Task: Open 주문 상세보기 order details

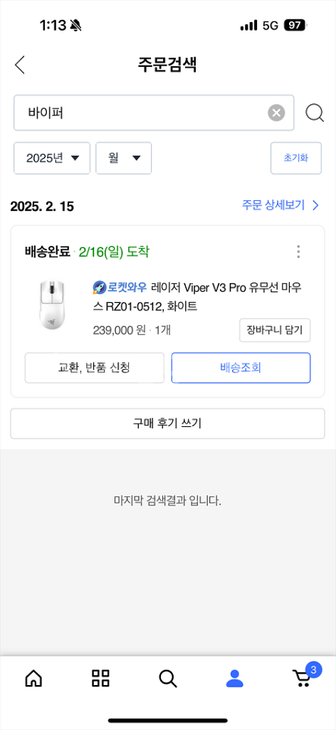Action: pos(280,205)
